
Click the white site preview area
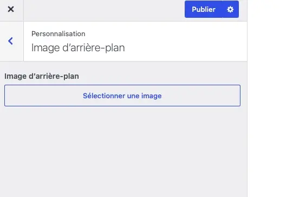tap(277, 98)
